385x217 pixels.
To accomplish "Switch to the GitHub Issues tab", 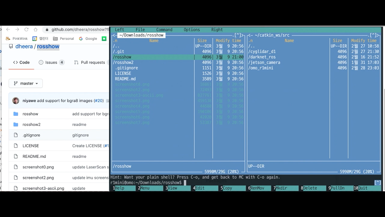I will tap(51, 62).
